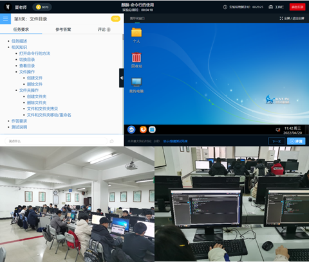
Task: Open 文件和文件夹移动/重命名 link
Action: 49,115
